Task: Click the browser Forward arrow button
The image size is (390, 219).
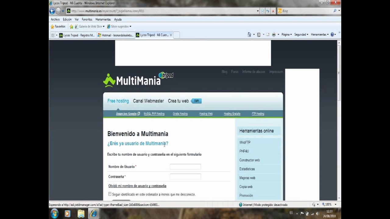Action: coord(58,11)
